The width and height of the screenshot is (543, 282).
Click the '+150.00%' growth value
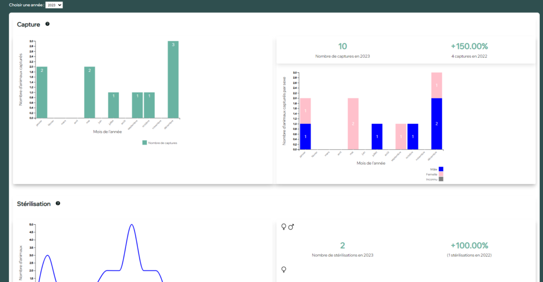click(x=469, y=47)
